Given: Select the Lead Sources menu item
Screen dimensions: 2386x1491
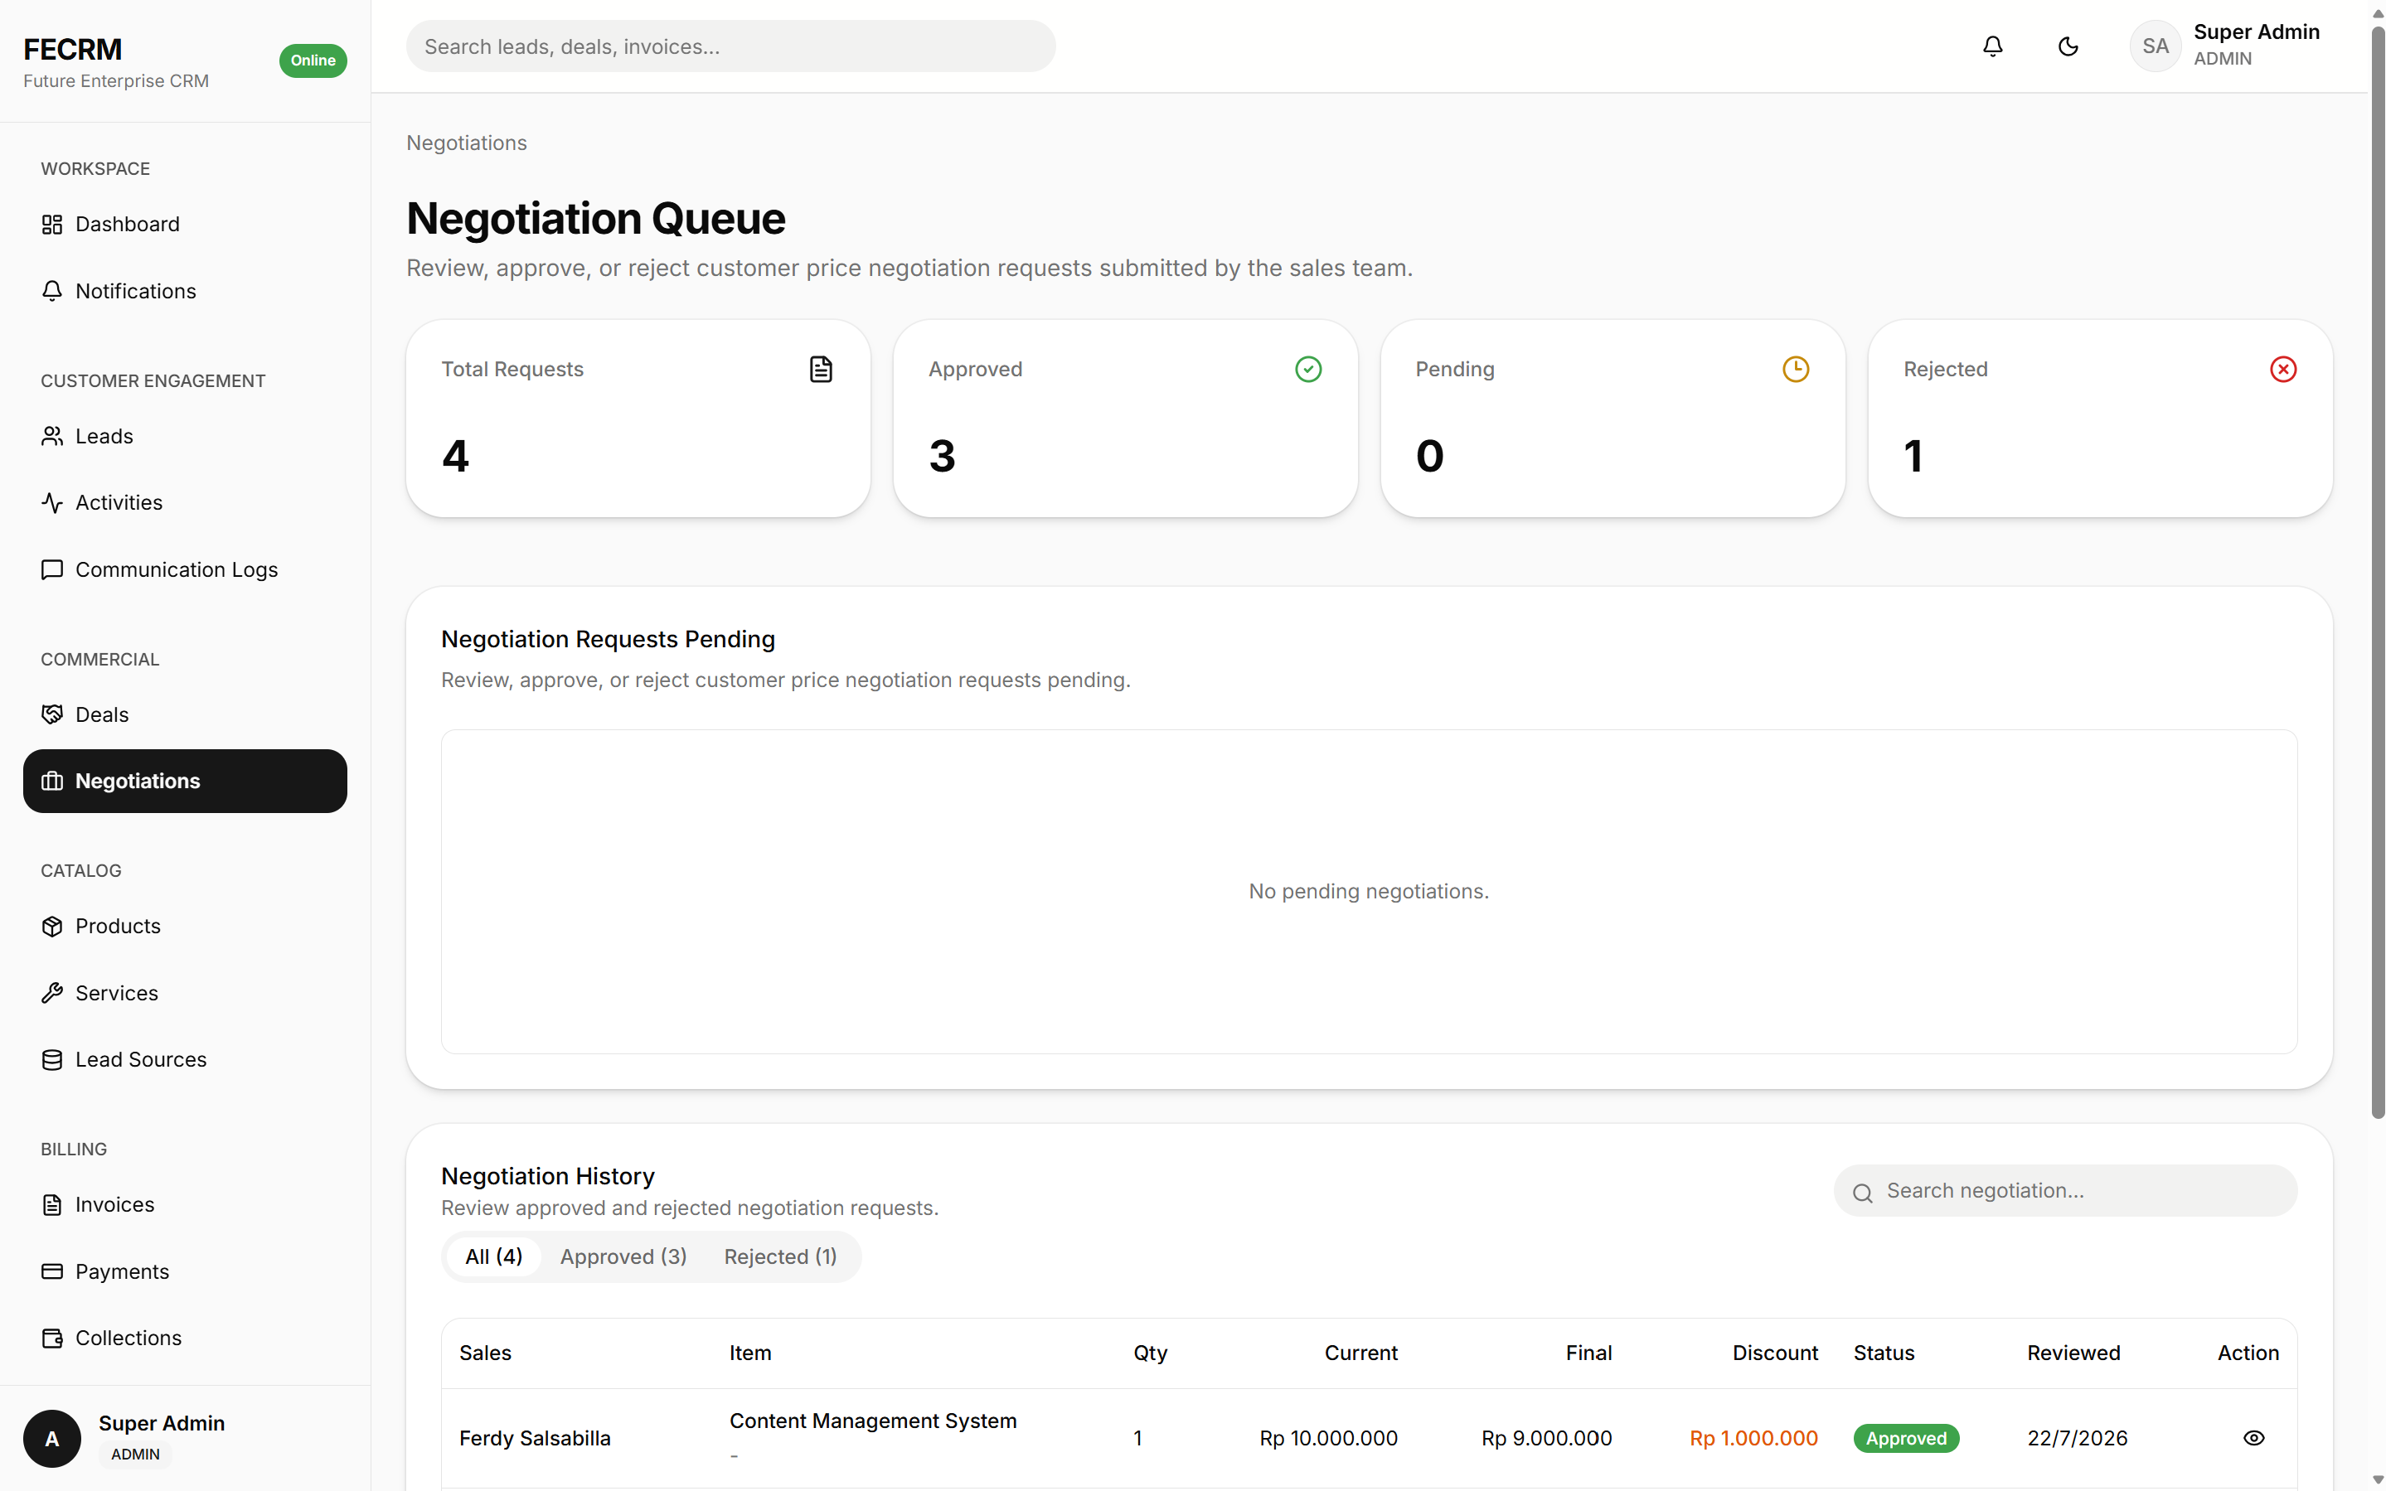Looking at the screenshot, I should coord(186,1060).
